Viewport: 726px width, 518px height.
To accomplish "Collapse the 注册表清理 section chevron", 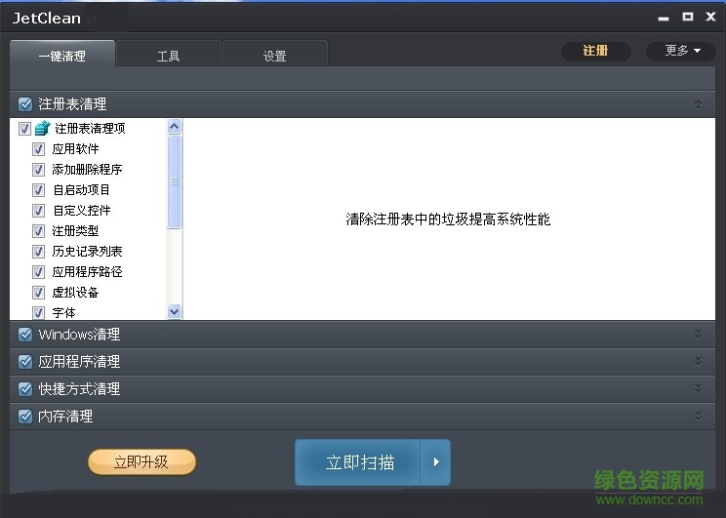I will pyautogui.click(x=698, y=104).
